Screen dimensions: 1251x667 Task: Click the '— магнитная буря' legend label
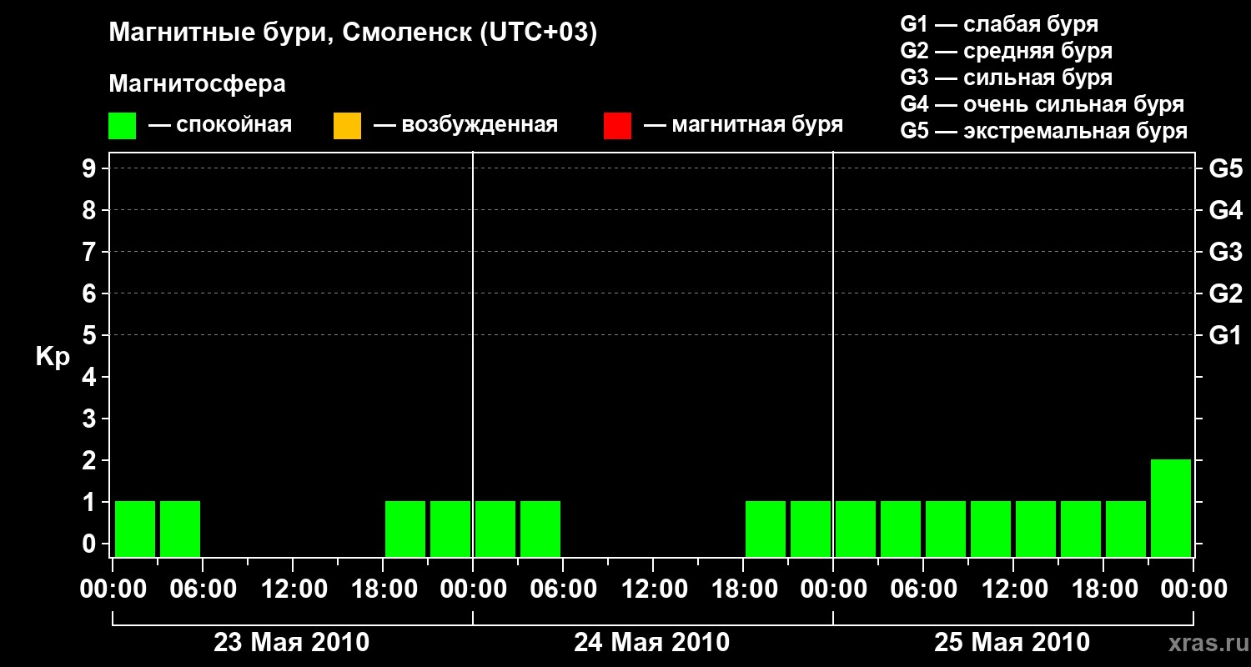tap(744, 126)
